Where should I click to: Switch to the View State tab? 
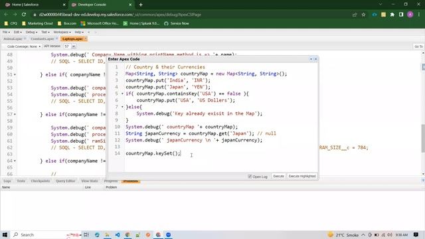[x=90, y=181]
